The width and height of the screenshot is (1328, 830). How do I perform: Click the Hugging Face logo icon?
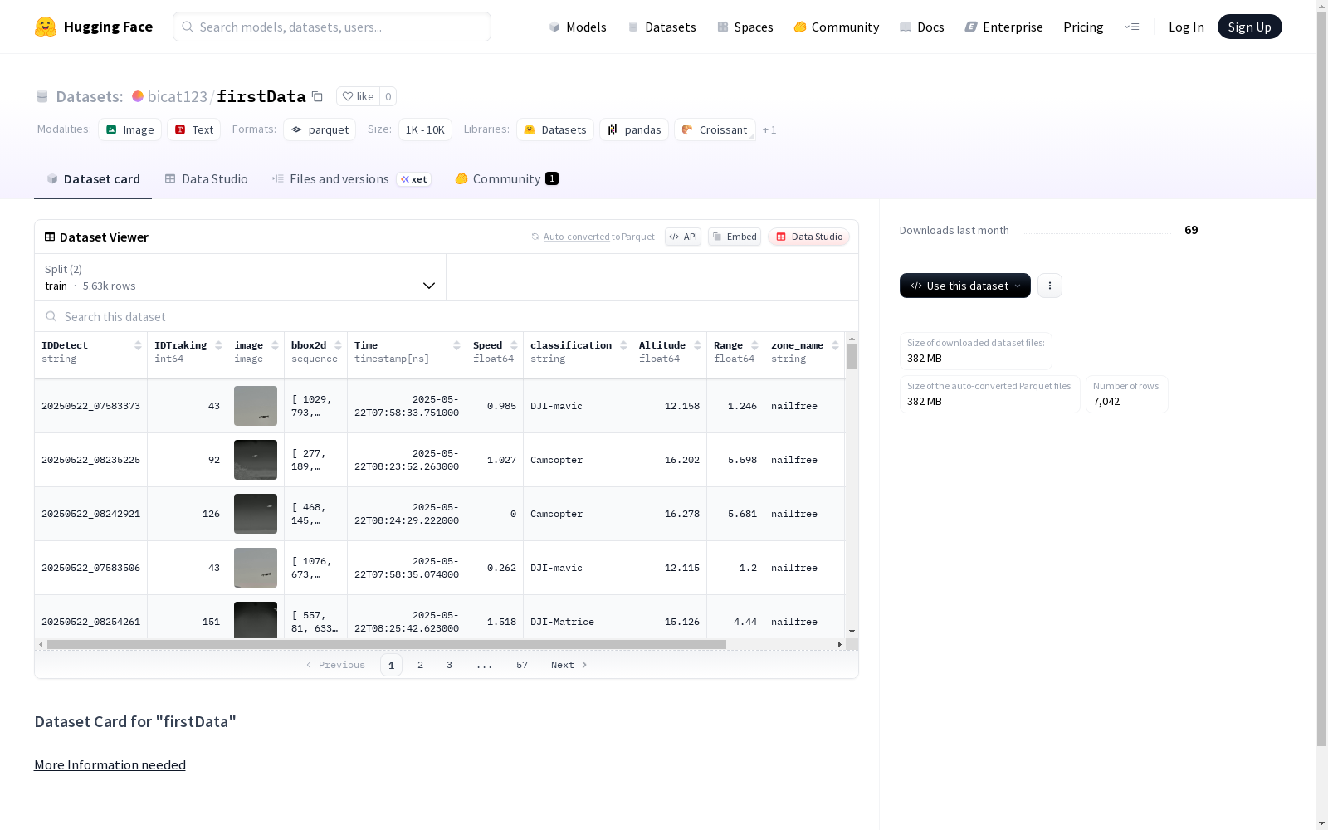(46, 27)
